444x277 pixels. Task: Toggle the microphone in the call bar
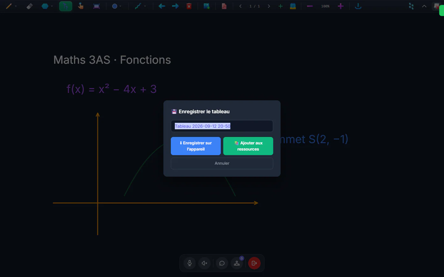click(x=190, y=263)
